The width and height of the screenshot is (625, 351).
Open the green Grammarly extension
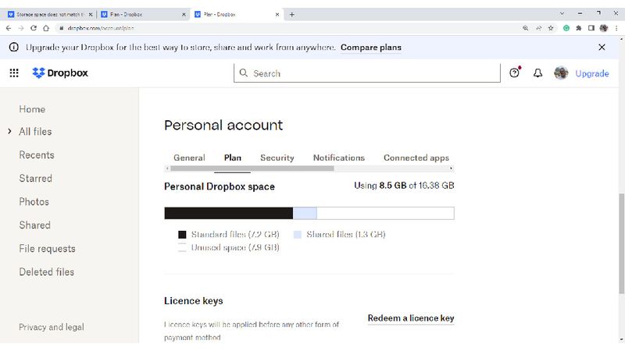coord(566,28)
